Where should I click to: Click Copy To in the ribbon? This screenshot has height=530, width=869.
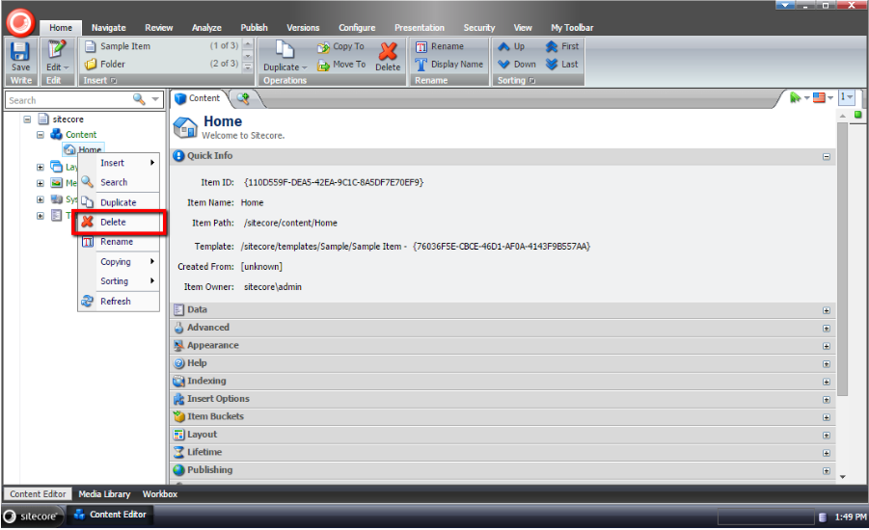pos(340,47)
